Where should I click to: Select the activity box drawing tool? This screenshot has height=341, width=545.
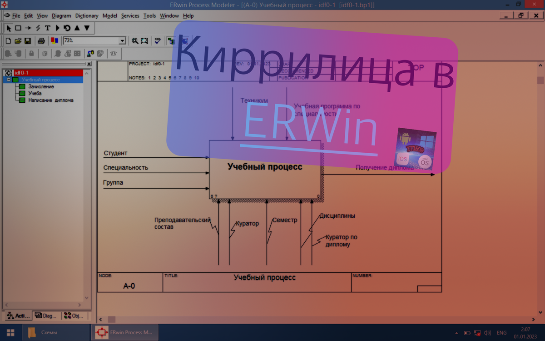click(x=18, y=28)
